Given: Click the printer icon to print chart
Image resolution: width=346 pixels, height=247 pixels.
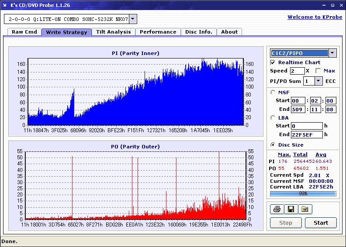Looking at the screenshot, I should pyautogui.click(x=277, y=209).
